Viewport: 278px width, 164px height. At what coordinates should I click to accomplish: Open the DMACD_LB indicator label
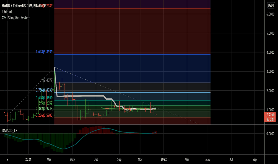click(10, 131)
